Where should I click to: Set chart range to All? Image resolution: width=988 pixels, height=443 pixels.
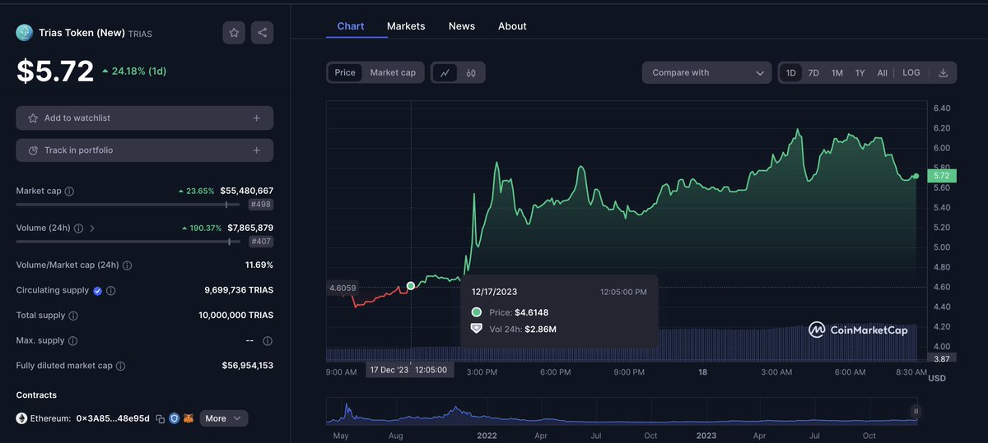click(882, 72)
